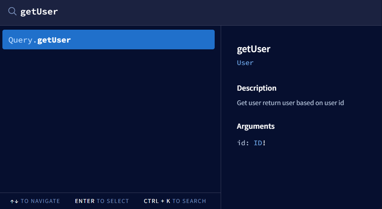
Task: Open the User return type link
Action: [245, 63]
